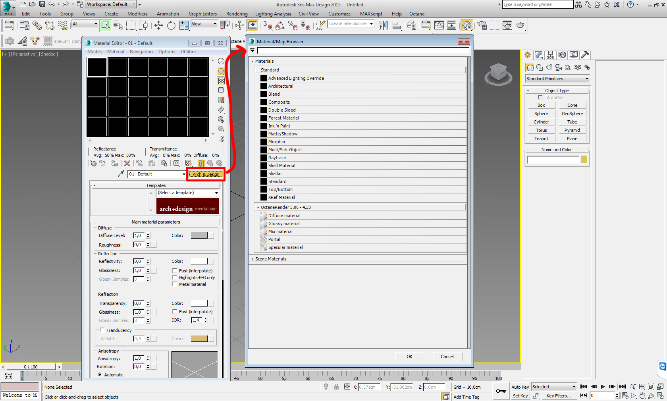667x401 pixels.
Task: Click the Pick Material eyedropper icon
Action: pyautogui.click(x=121, y=174)
